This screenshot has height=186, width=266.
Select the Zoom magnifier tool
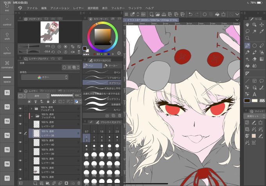tap(247, 38)
